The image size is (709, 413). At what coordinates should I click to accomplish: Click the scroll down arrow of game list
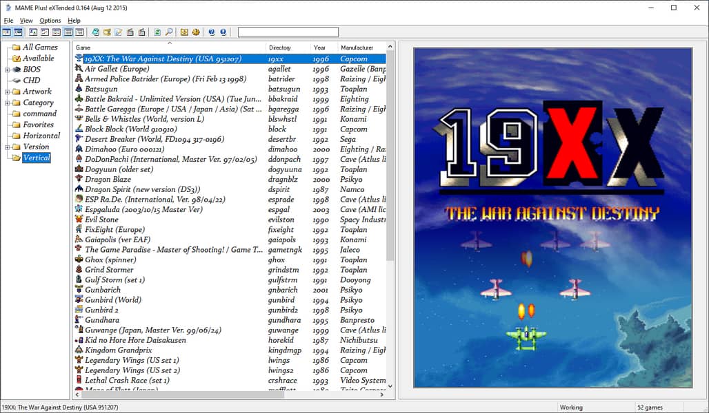pyautogui.click(x=390, y=386)
